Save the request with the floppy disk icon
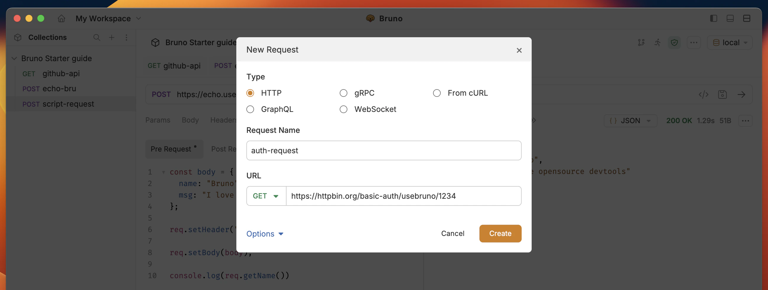Image resolution: width=768 pixels, height=290 pixels. (x=723, y=95)
